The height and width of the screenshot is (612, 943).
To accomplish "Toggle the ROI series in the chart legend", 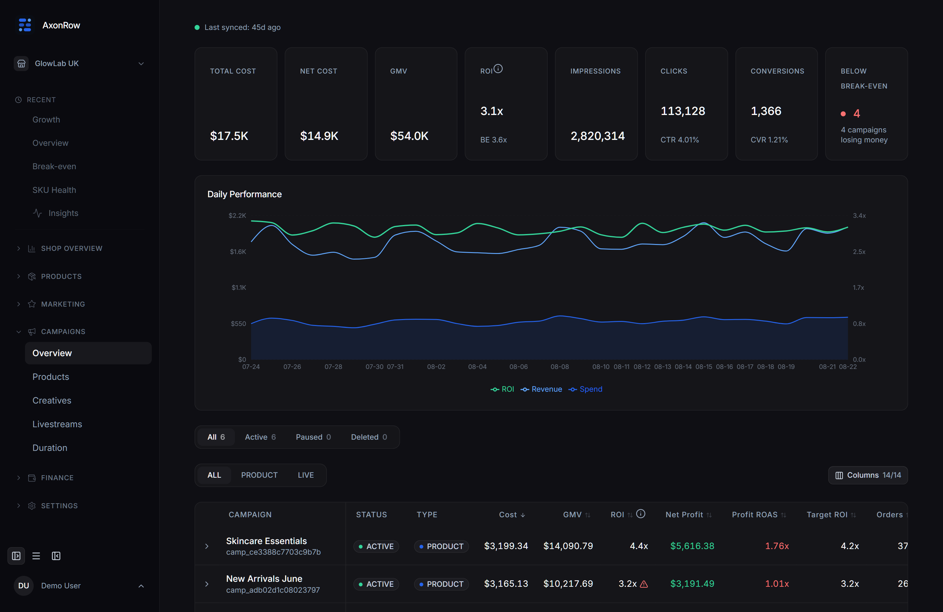I will point(502,389).
